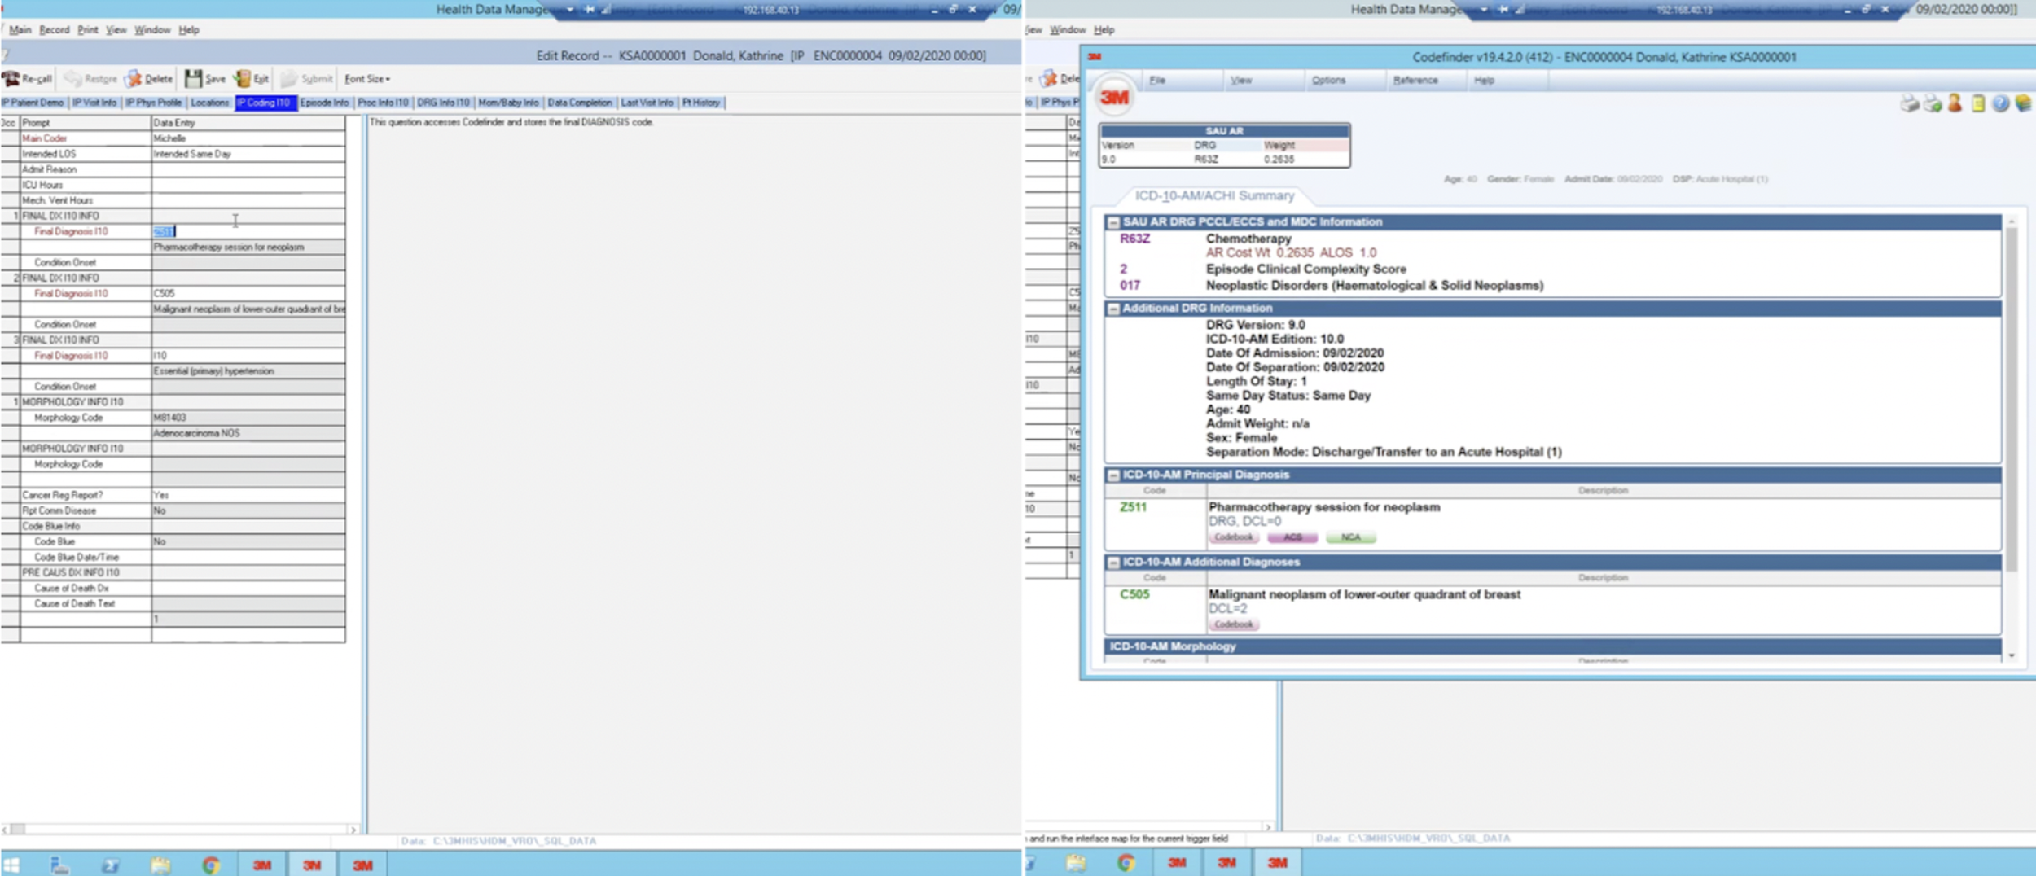Click the I10 Final Diagnosis data entry cell
This screenshot has width=2036, height=876.
[x=248, y=356]
